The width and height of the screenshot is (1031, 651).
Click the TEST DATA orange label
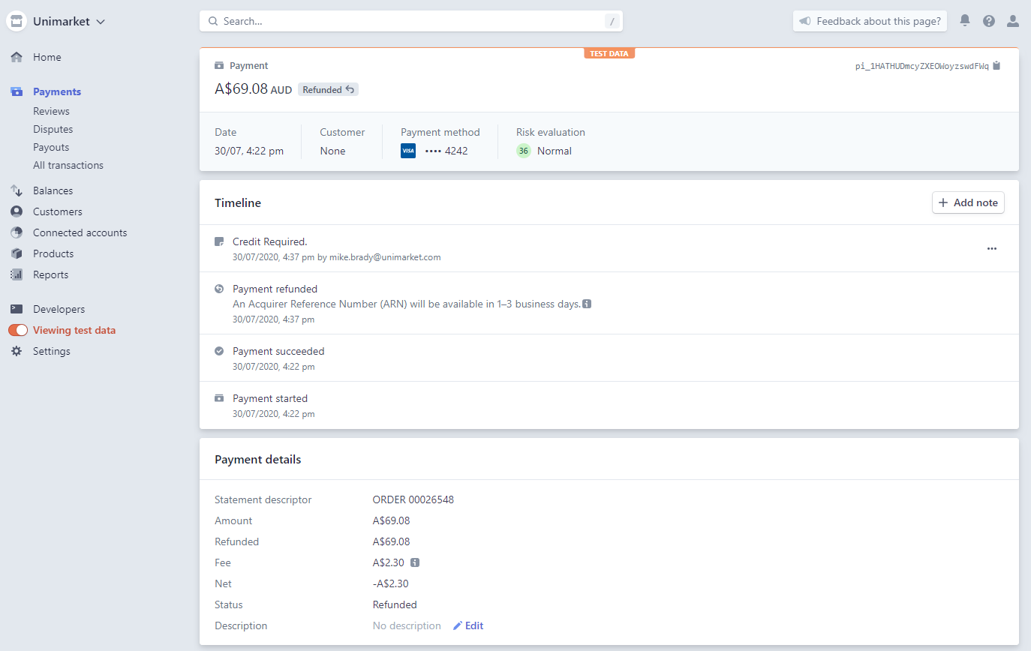point(609,53)
